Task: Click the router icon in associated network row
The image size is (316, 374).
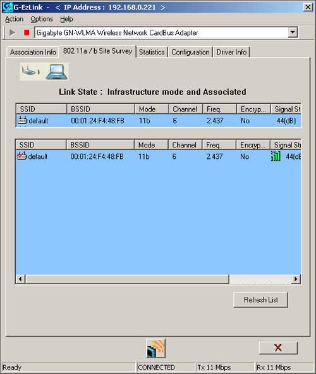Action: tap(23, 120)
